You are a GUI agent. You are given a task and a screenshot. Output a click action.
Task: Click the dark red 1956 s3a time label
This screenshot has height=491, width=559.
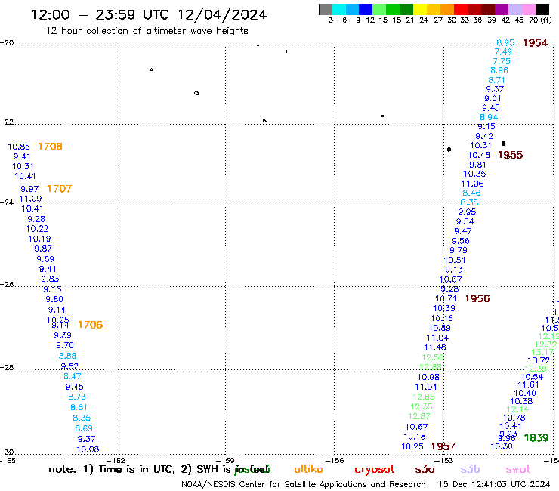pos(477,299)
